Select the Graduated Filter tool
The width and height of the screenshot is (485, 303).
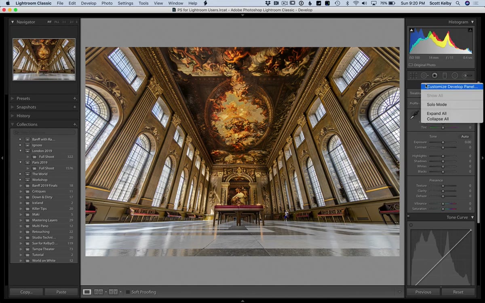point(445,76)
